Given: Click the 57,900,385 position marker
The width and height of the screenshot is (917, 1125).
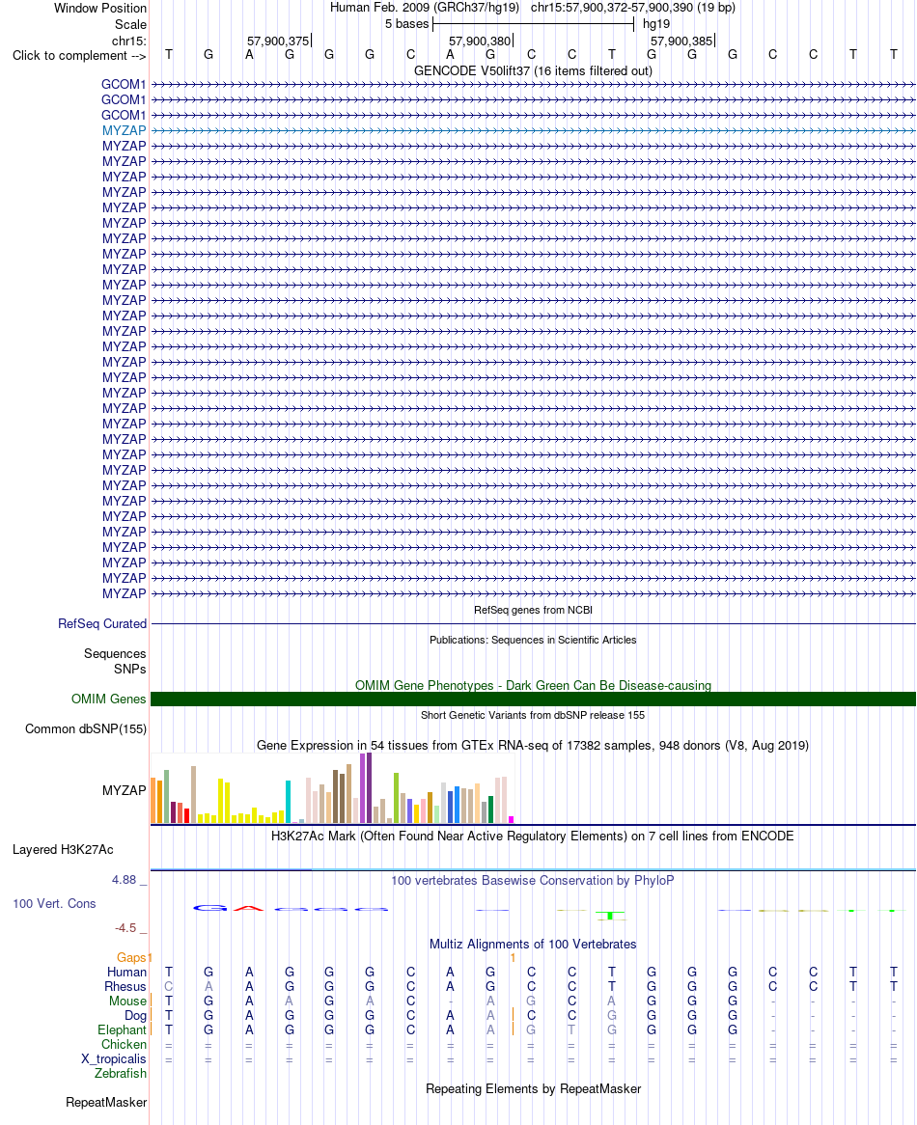Looking at the screenshot, I should pos(681,41).
